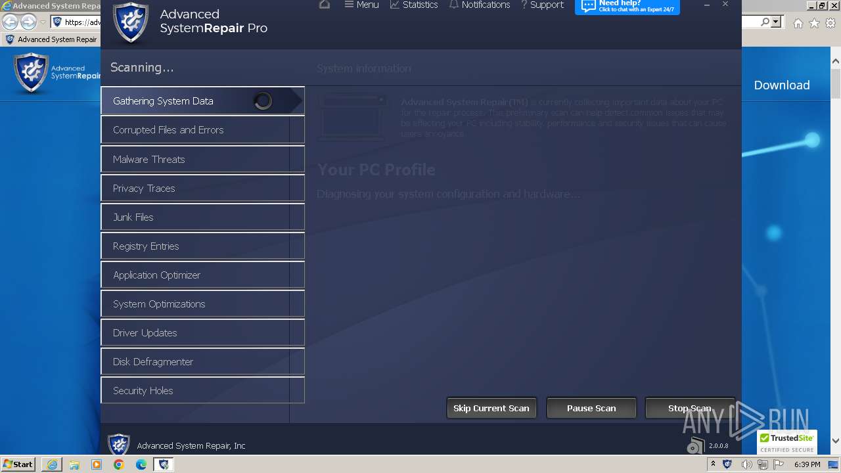Go to the home icon in app header

point(324,5)
